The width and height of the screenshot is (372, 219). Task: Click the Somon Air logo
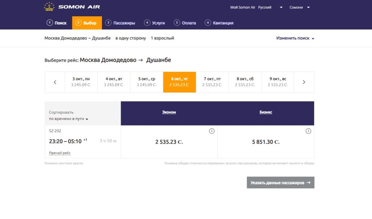click(72, 7)
